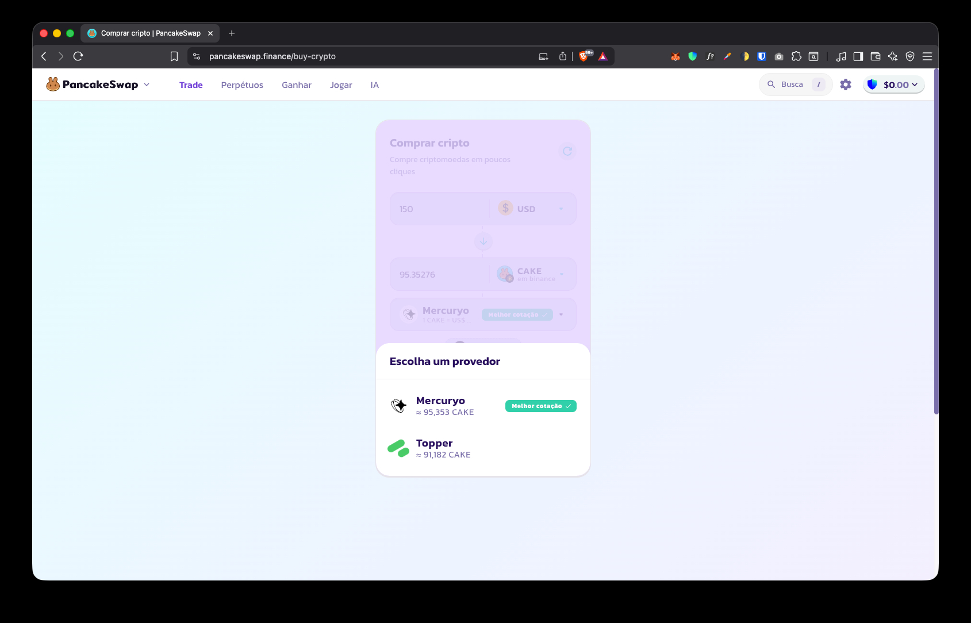Open the IA menu
This screenshot has height=623, width=971.
[375, 85]
